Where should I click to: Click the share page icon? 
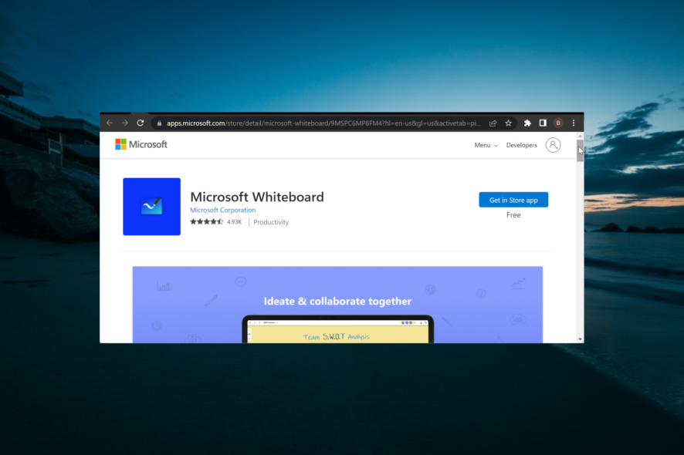[493, 123]
